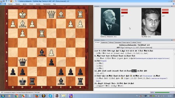
Task: Click the black bishop on e5
Action: coord(42,52)
